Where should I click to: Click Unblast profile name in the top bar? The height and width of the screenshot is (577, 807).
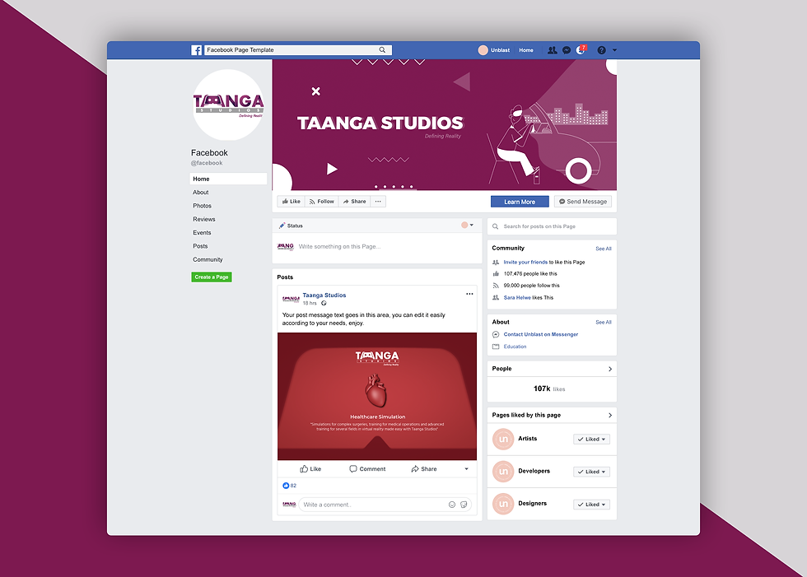pyautogui.click(x=500, y=50)
